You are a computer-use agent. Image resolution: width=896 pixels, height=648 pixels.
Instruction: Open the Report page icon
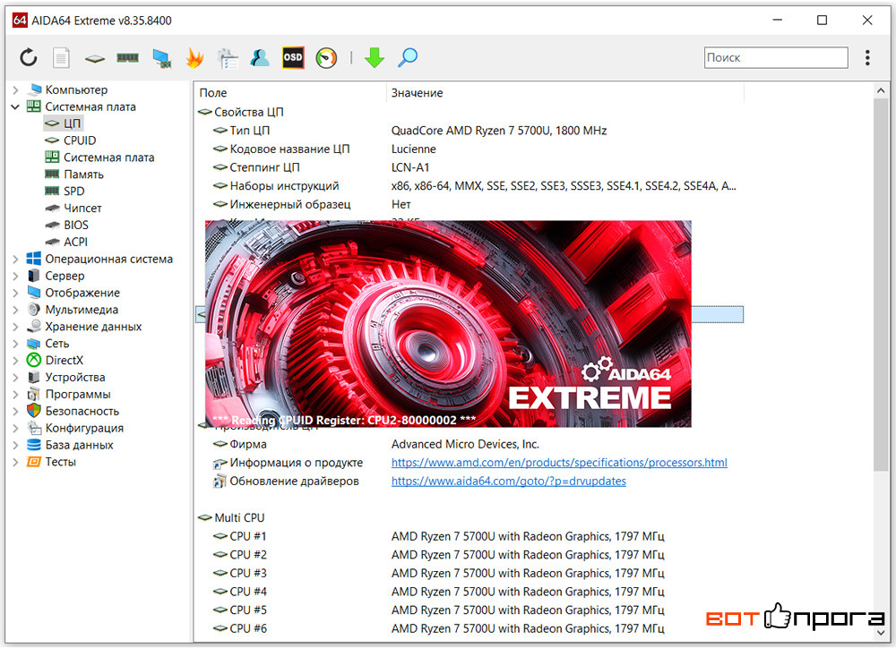(x=61, y=57)
